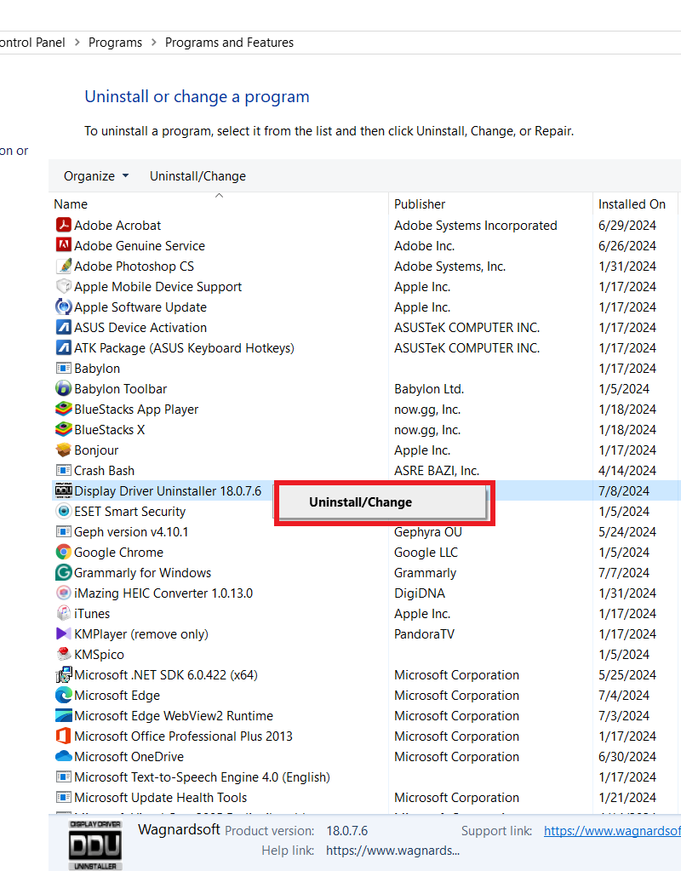The height and width of the screenshot is (871, 681).
Task: Click the Grammarly for Windows icon
Action: point(64,572)
